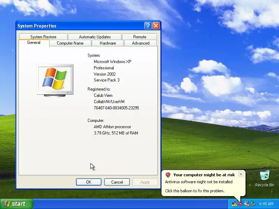The image size is (279, 209).
Task: Open the Hardware tab
Action: coord(108,43)
